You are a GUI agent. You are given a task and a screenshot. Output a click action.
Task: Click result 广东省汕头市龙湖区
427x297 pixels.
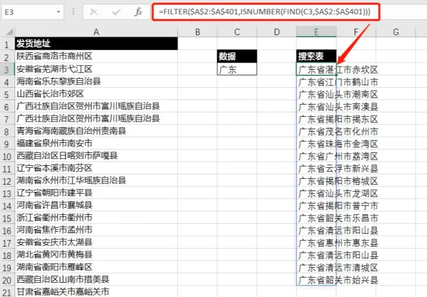tap(316, 193)
